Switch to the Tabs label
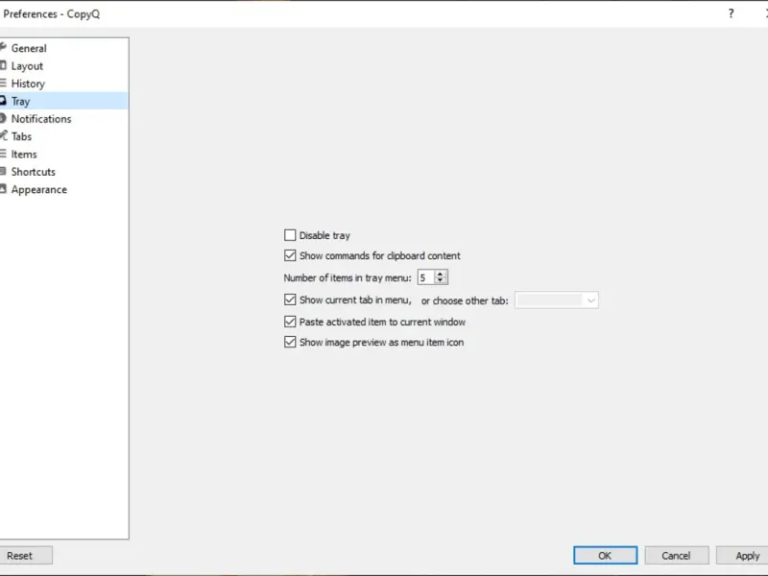Viewport: 768px width, 576px height. pyautogui.click(x=21, y=136)
